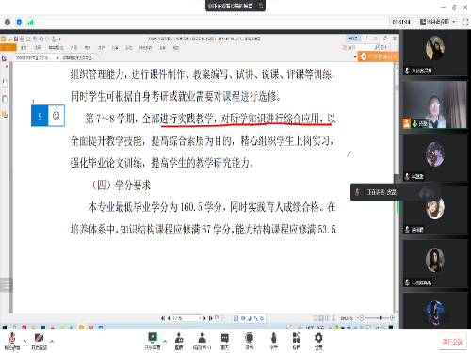Check the green network signal icon
This screenshot has width=471, height=353.
point(30,23)
